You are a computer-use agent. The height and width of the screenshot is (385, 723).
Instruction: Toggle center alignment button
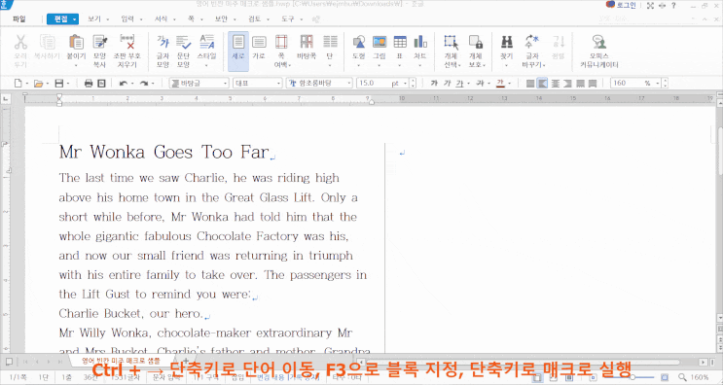pos(556,84)
